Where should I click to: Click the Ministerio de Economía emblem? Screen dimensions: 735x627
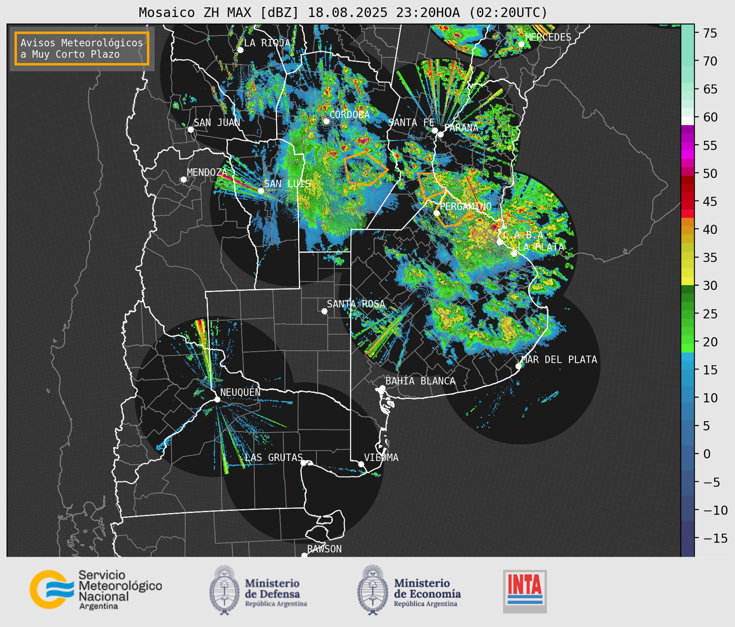click(373, 590)
